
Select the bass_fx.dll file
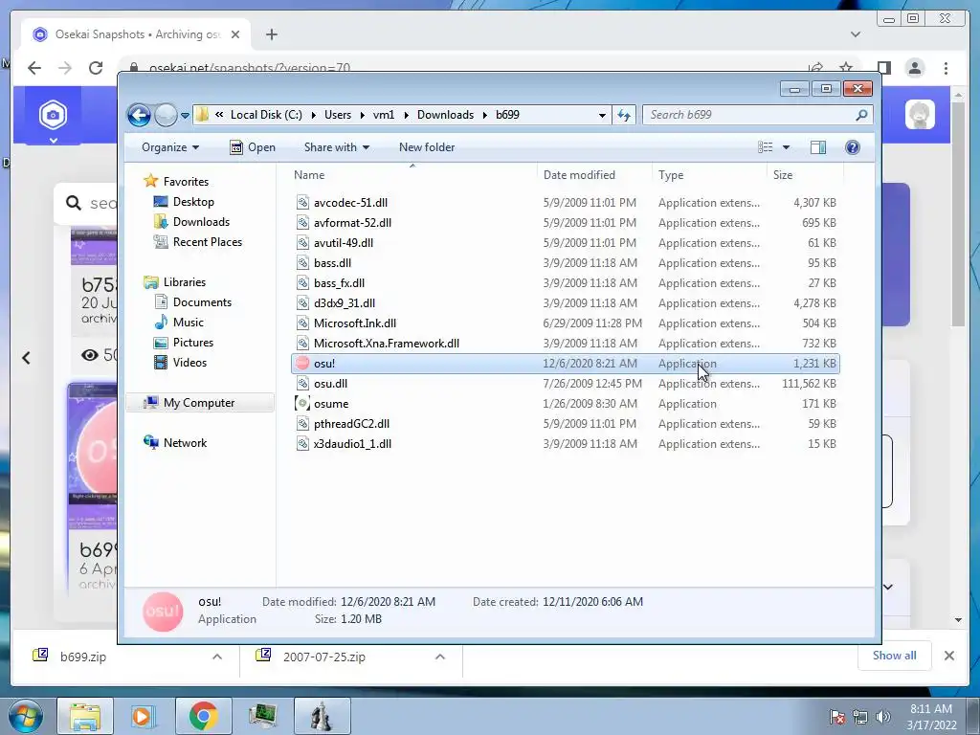pyautogui.click(x=339, y=283)
